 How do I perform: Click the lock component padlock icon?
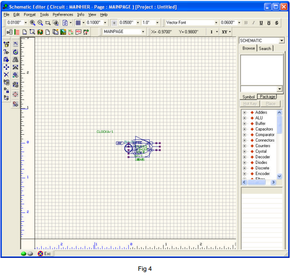click(x=6, y=90)
